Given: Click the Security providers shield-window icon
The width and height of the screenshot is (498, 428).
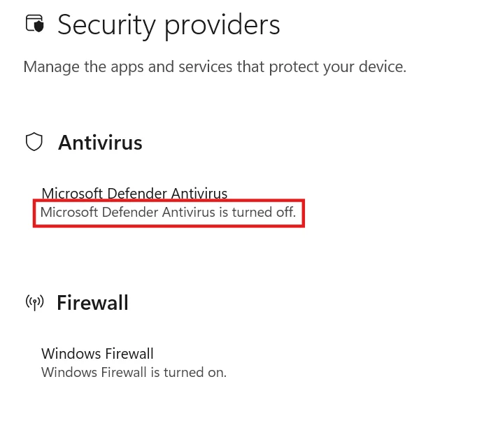Looking at the screenshot, I should pos(34,24).
